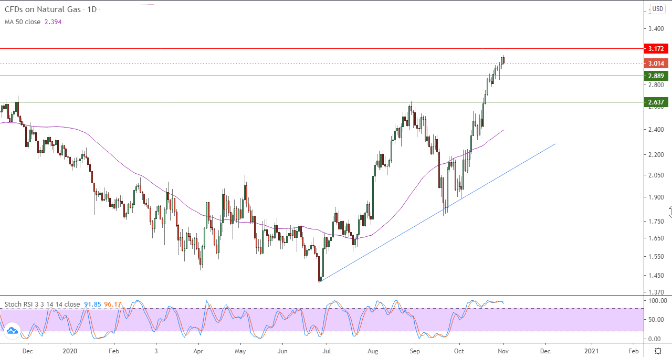
Task: Click the Jun label on time axis
Action: 282,351
